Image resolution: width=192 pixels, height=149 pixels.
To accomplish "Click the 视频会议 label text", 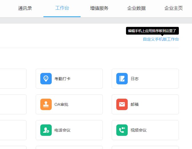I will coord(139,130).
